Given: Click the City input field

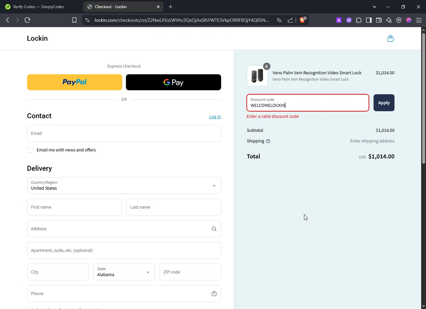Looking at the screenshot, I should [x=58, y=272].
